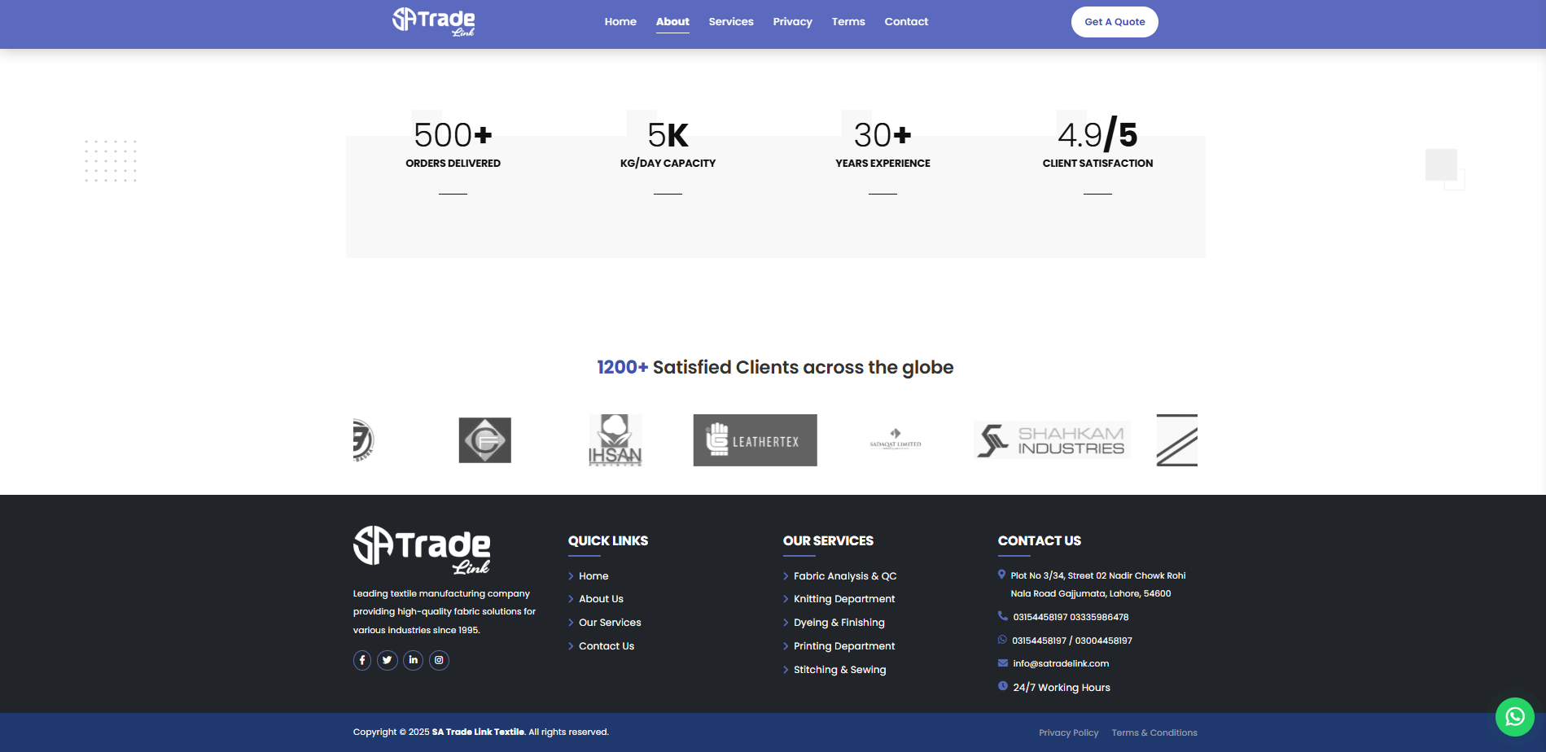Open the Facebook social icon in footer

click(x=362, y=660)
